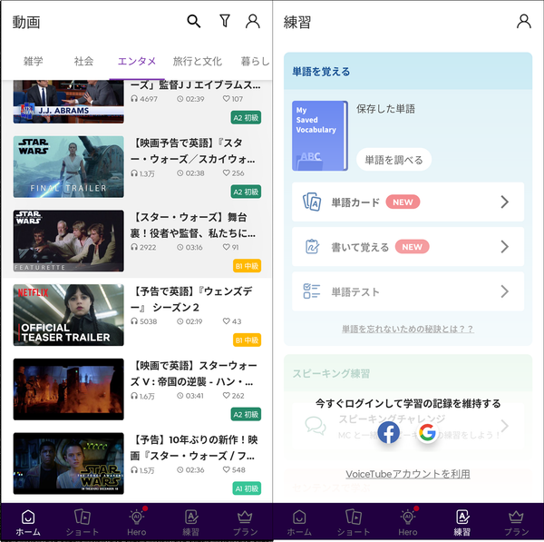Tap the 書いて覚える clipboard icon
The width and height of the screenshot is (544, 542).
pos(312,247)
